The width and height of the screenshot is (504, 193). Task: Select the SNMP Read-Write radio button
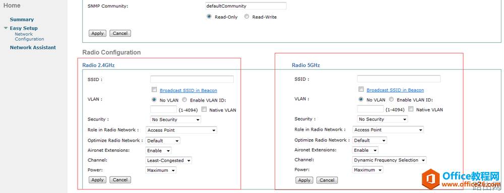click(246, 17)
